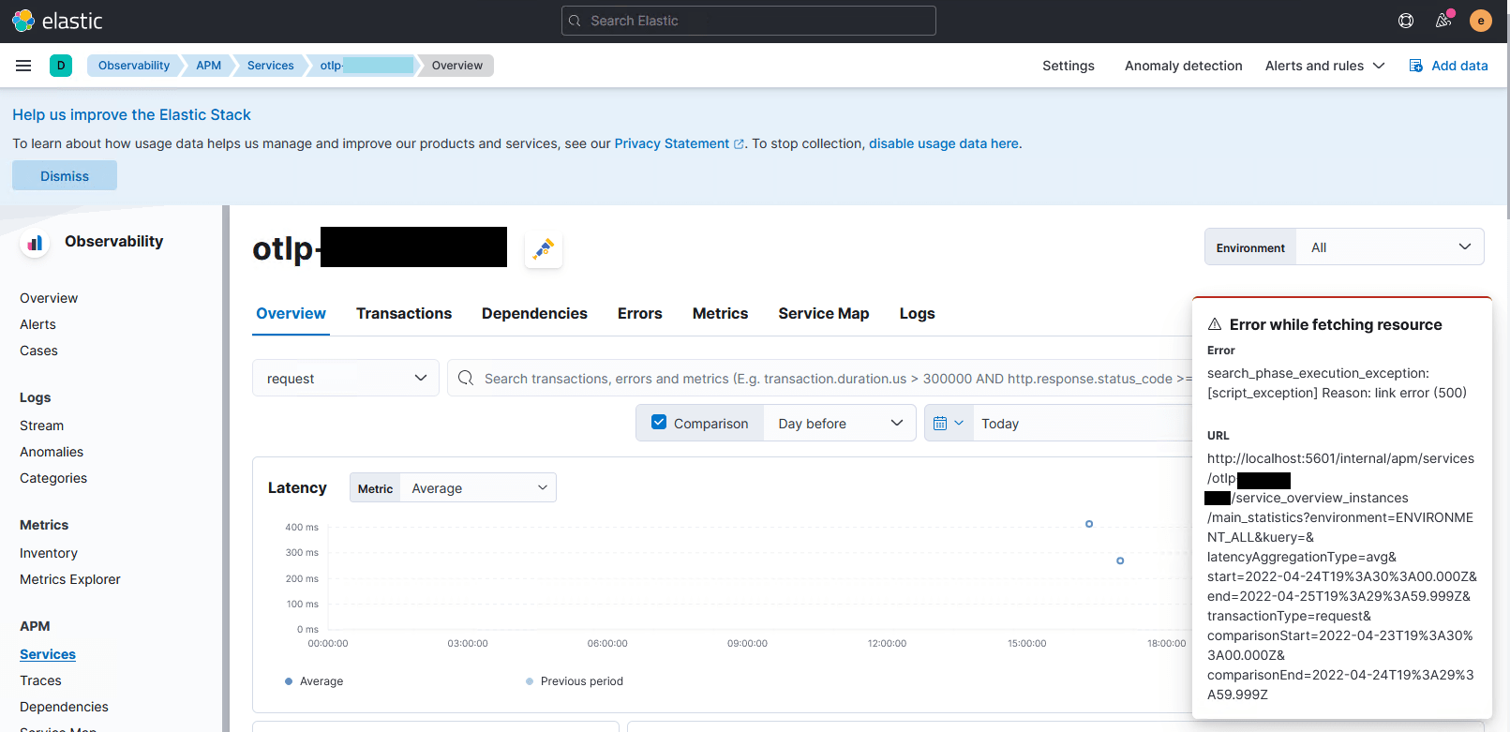Click the warning icon in error toast
This screenshot has width=1510, height=732.
point(1215,324)
